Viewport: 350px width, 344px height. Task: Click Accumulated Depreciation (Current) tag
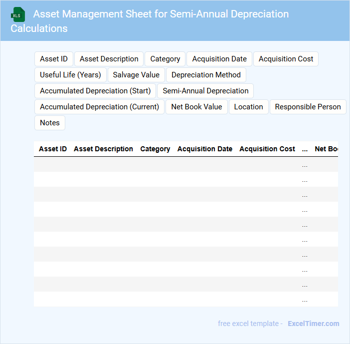point(99,107)
